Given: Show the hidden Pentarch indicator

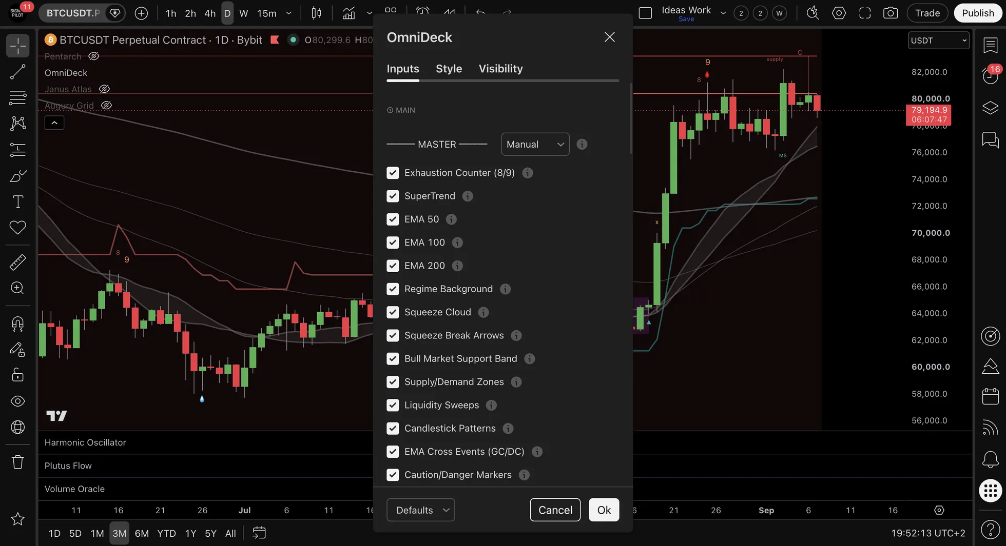Looking at the screenshot, I should [93, 56].
